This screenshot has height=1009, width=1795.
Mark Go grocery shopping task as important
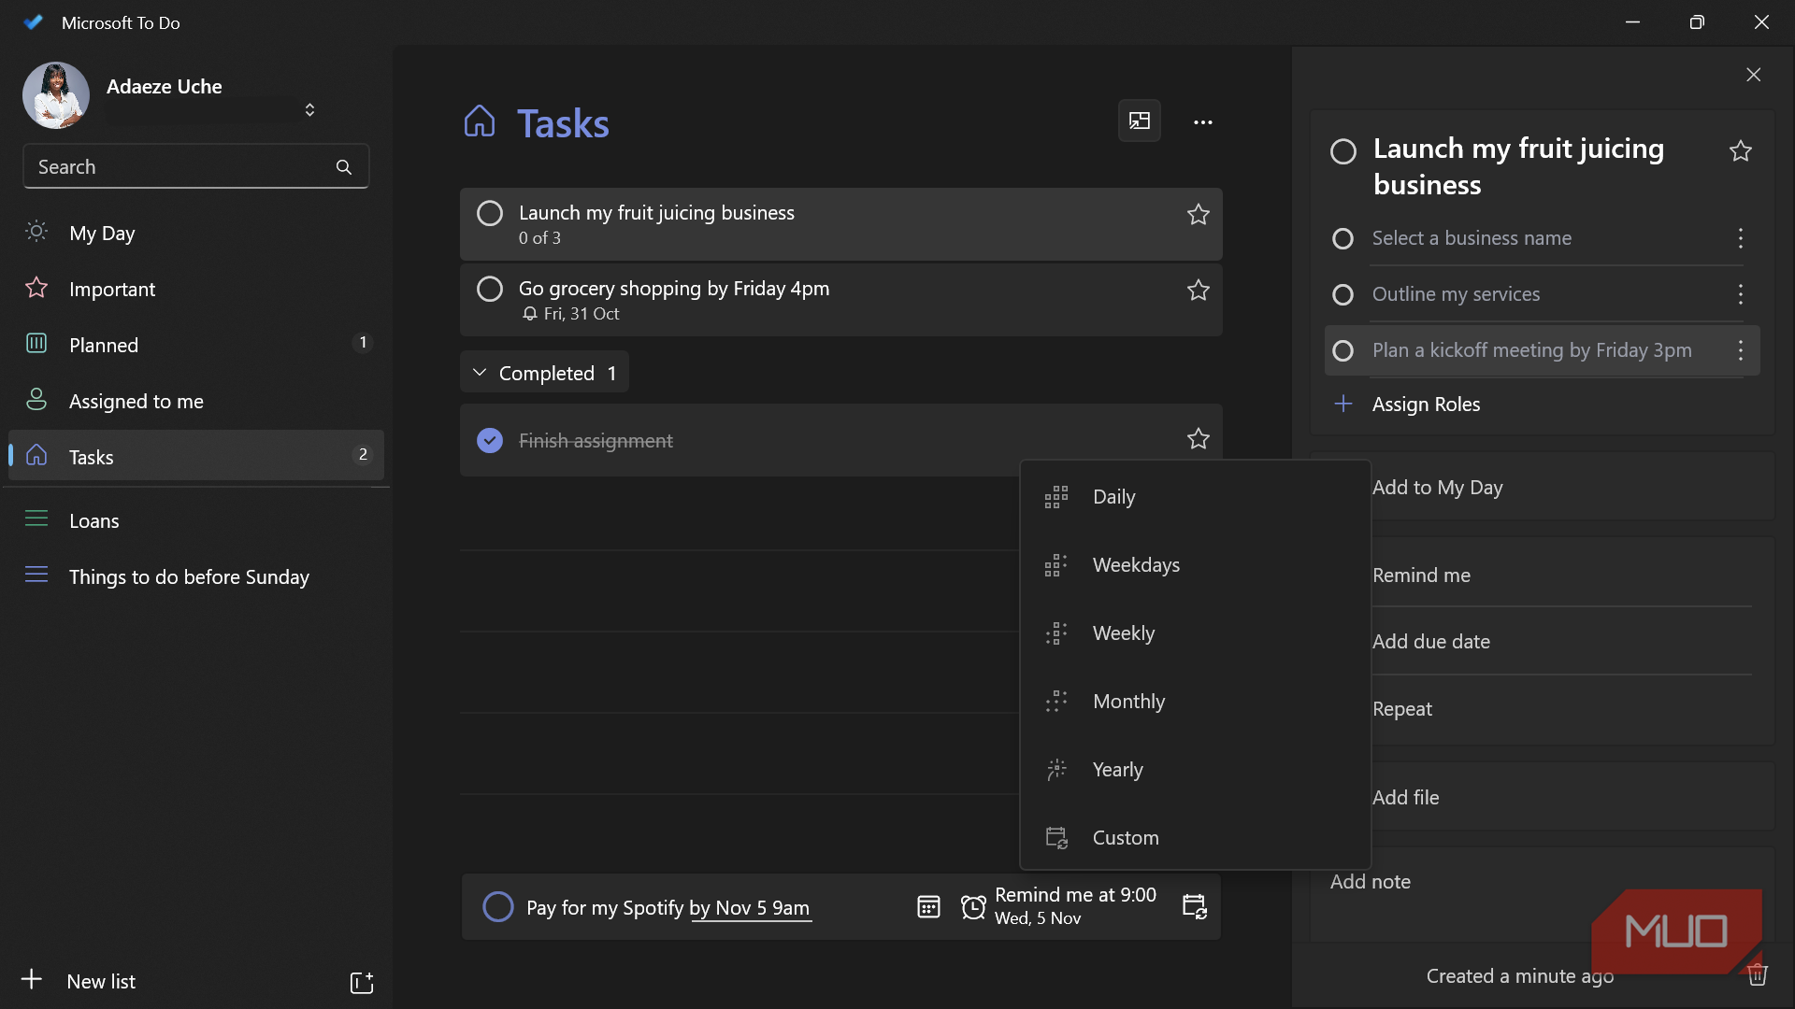click(1198, 291)
